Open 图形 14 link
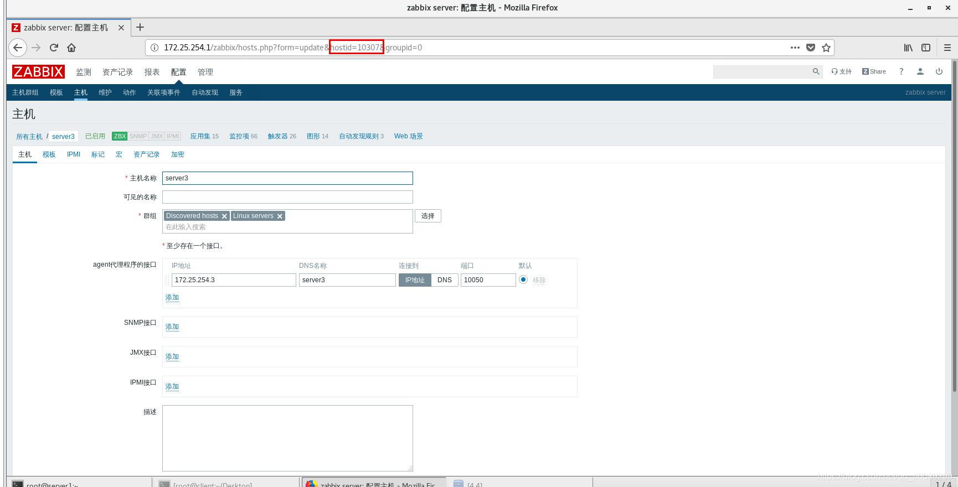Viewport: 958px width, 487px height. 318,136
